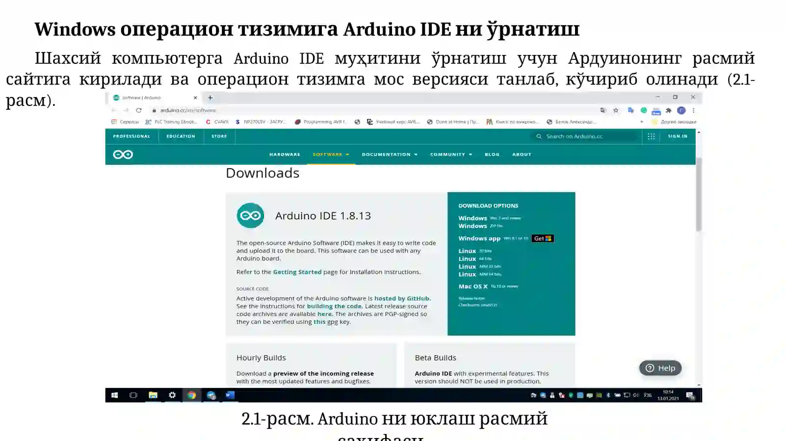
Task: Click the Arduino infinity logo in header
Action: click(123, 155)
